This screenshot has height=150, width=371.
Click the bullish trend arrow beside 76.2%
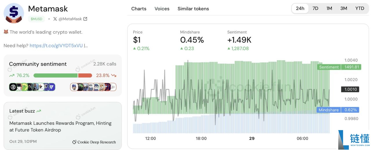[12, 75]
